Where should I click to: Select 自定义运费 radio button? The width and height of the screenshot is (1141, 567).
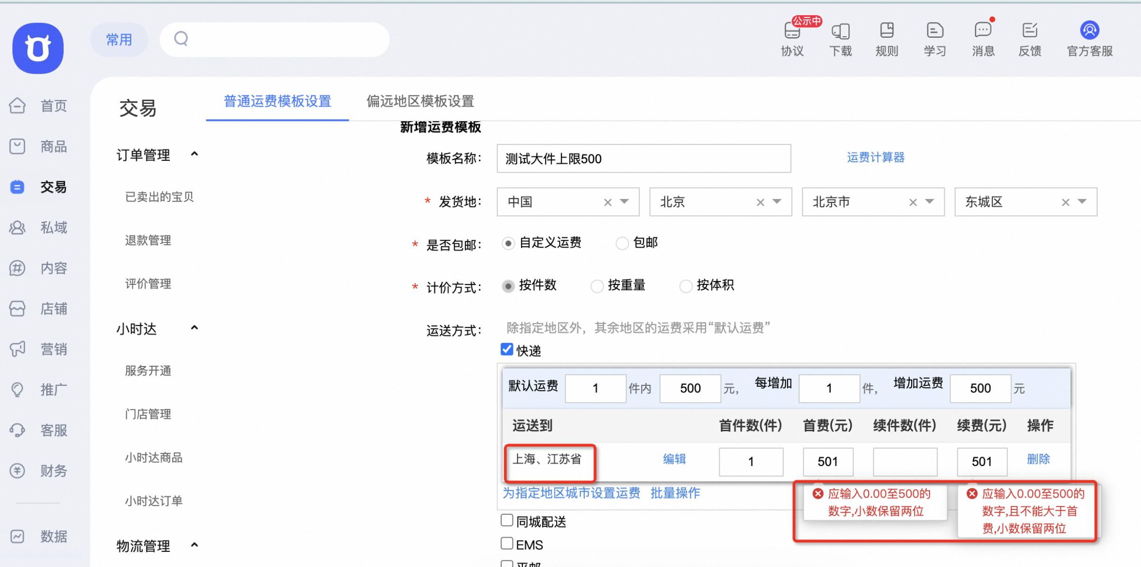coord(508,243)
